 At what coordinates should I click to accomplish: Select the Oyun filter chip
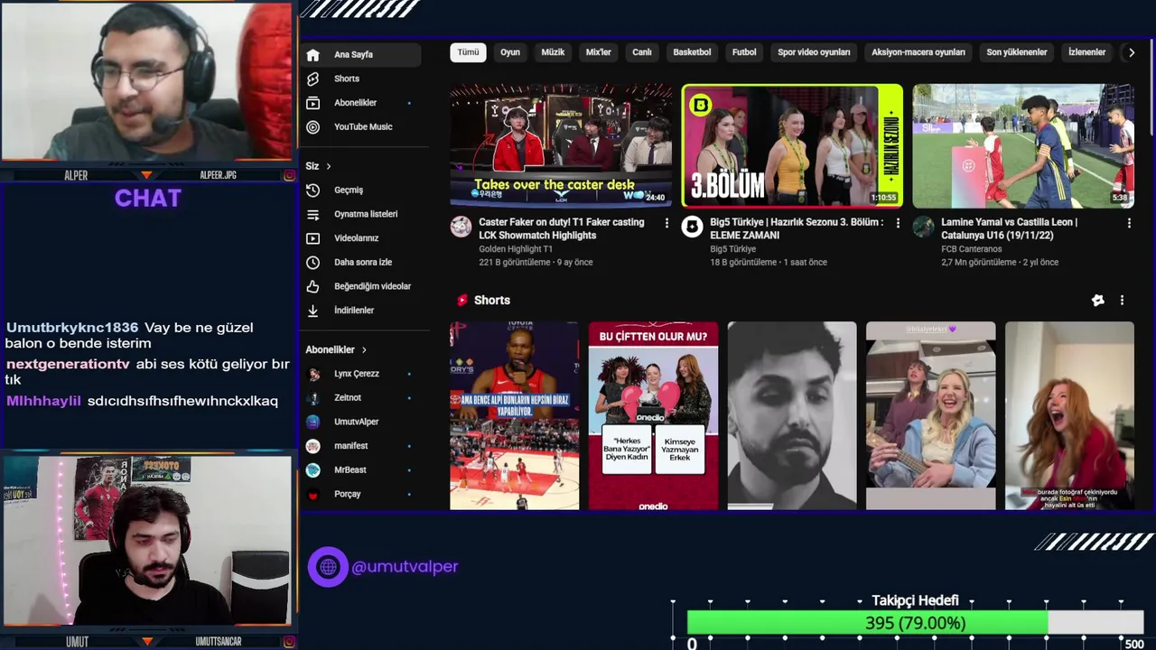pyautogui.click(x=510, y=52)
